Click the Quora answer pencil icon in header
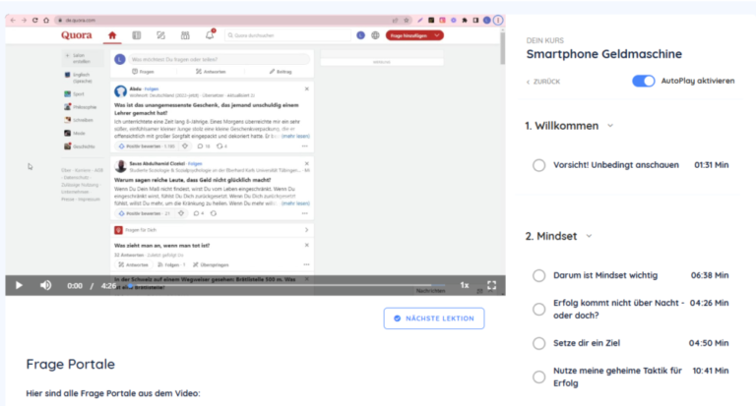Screen dimensions: 756x406 click(161, 35)
